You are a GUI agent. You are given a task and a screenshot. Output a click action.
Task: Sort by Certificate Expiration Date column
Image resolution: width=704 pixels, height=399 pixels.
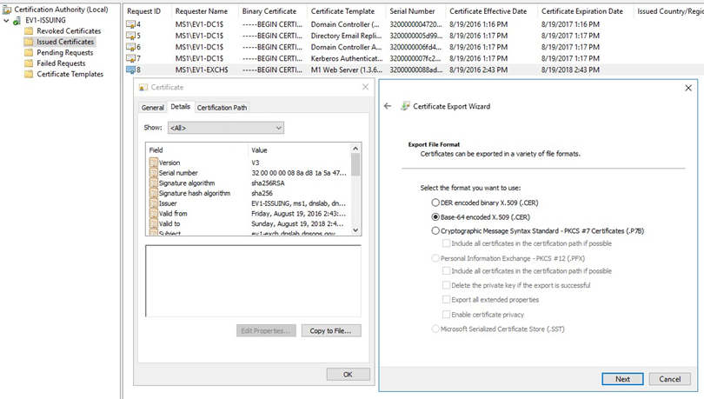581,11
